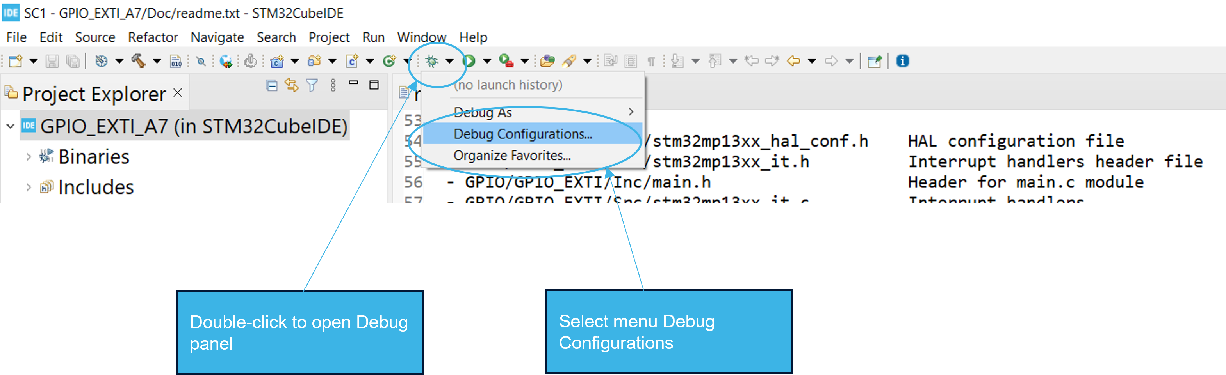Click the New file wizard icon
Screen dimensions: 1226x375
coord(16,61)
